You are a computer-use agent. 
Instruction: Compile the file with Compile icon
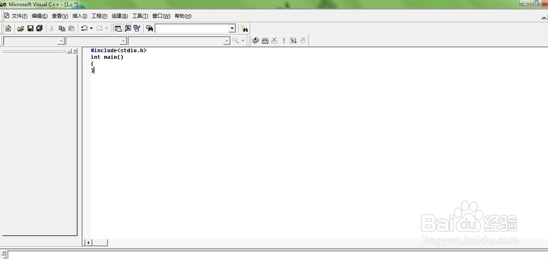tap(255, 41)
